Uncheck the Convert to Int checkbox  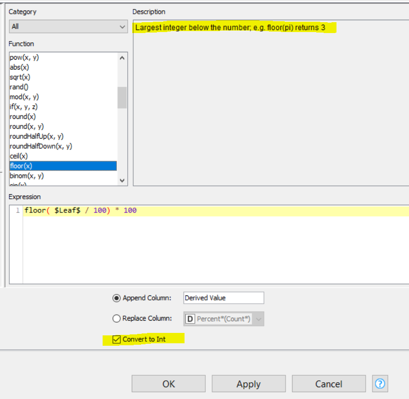click(116, 339)
